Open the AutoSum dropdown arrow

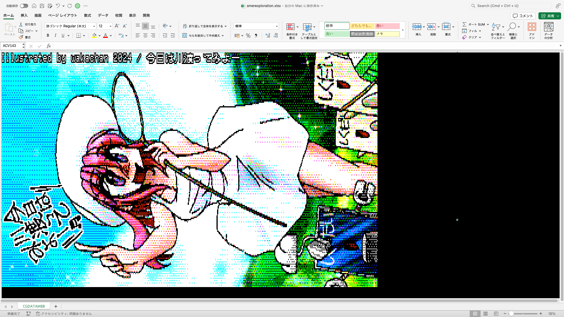[488, 24]
